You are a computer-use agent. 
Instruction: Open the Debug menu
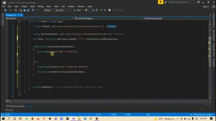40,6
